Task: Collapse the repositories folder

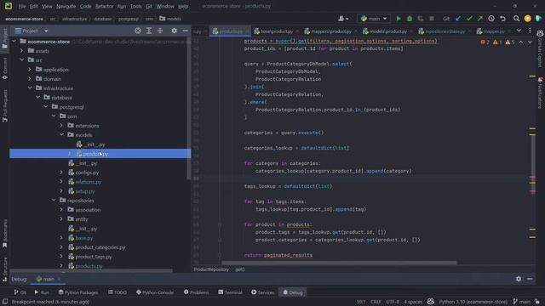Action: [x=54, y=201]
